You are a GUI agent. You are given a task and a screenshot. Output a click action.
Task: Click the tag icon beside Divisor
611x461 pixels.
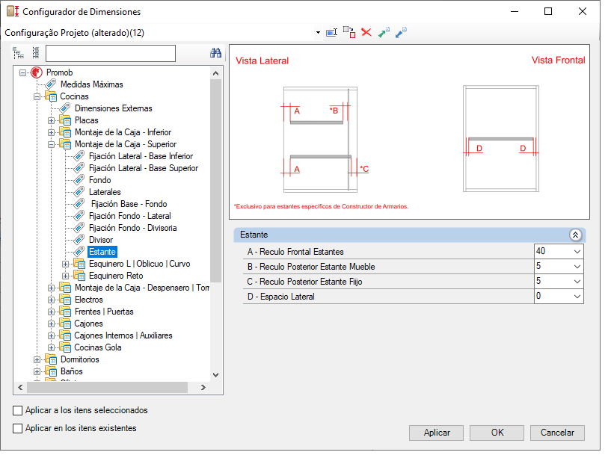pyautogui.click(x=79, y=240)
